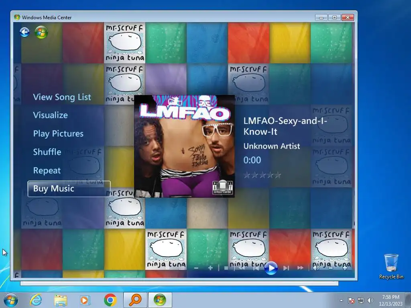Click Media Center taskbar button
This screenshot has height=308, width=411.
(x=160, y=300)
